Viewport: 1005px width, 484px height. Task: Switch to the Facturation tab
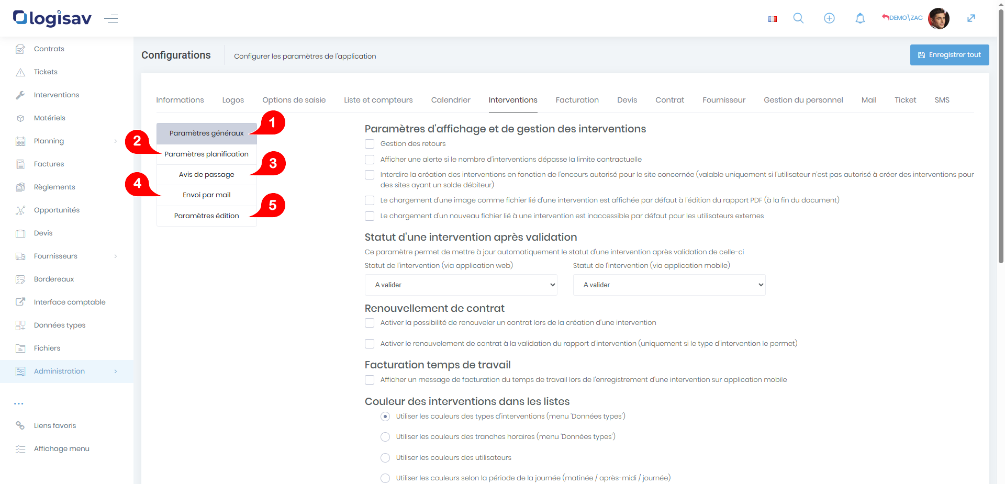tap(577, 100)
